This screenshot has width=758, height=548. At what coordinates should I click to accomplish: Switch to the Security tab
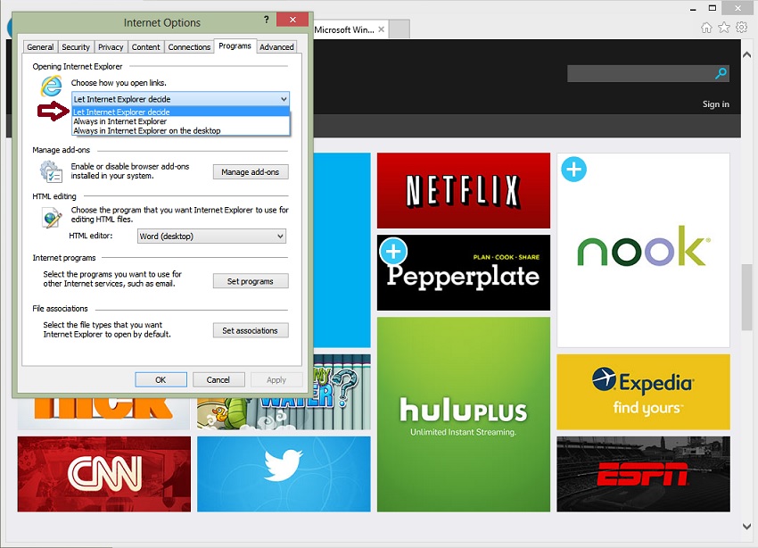pos(76,47)
